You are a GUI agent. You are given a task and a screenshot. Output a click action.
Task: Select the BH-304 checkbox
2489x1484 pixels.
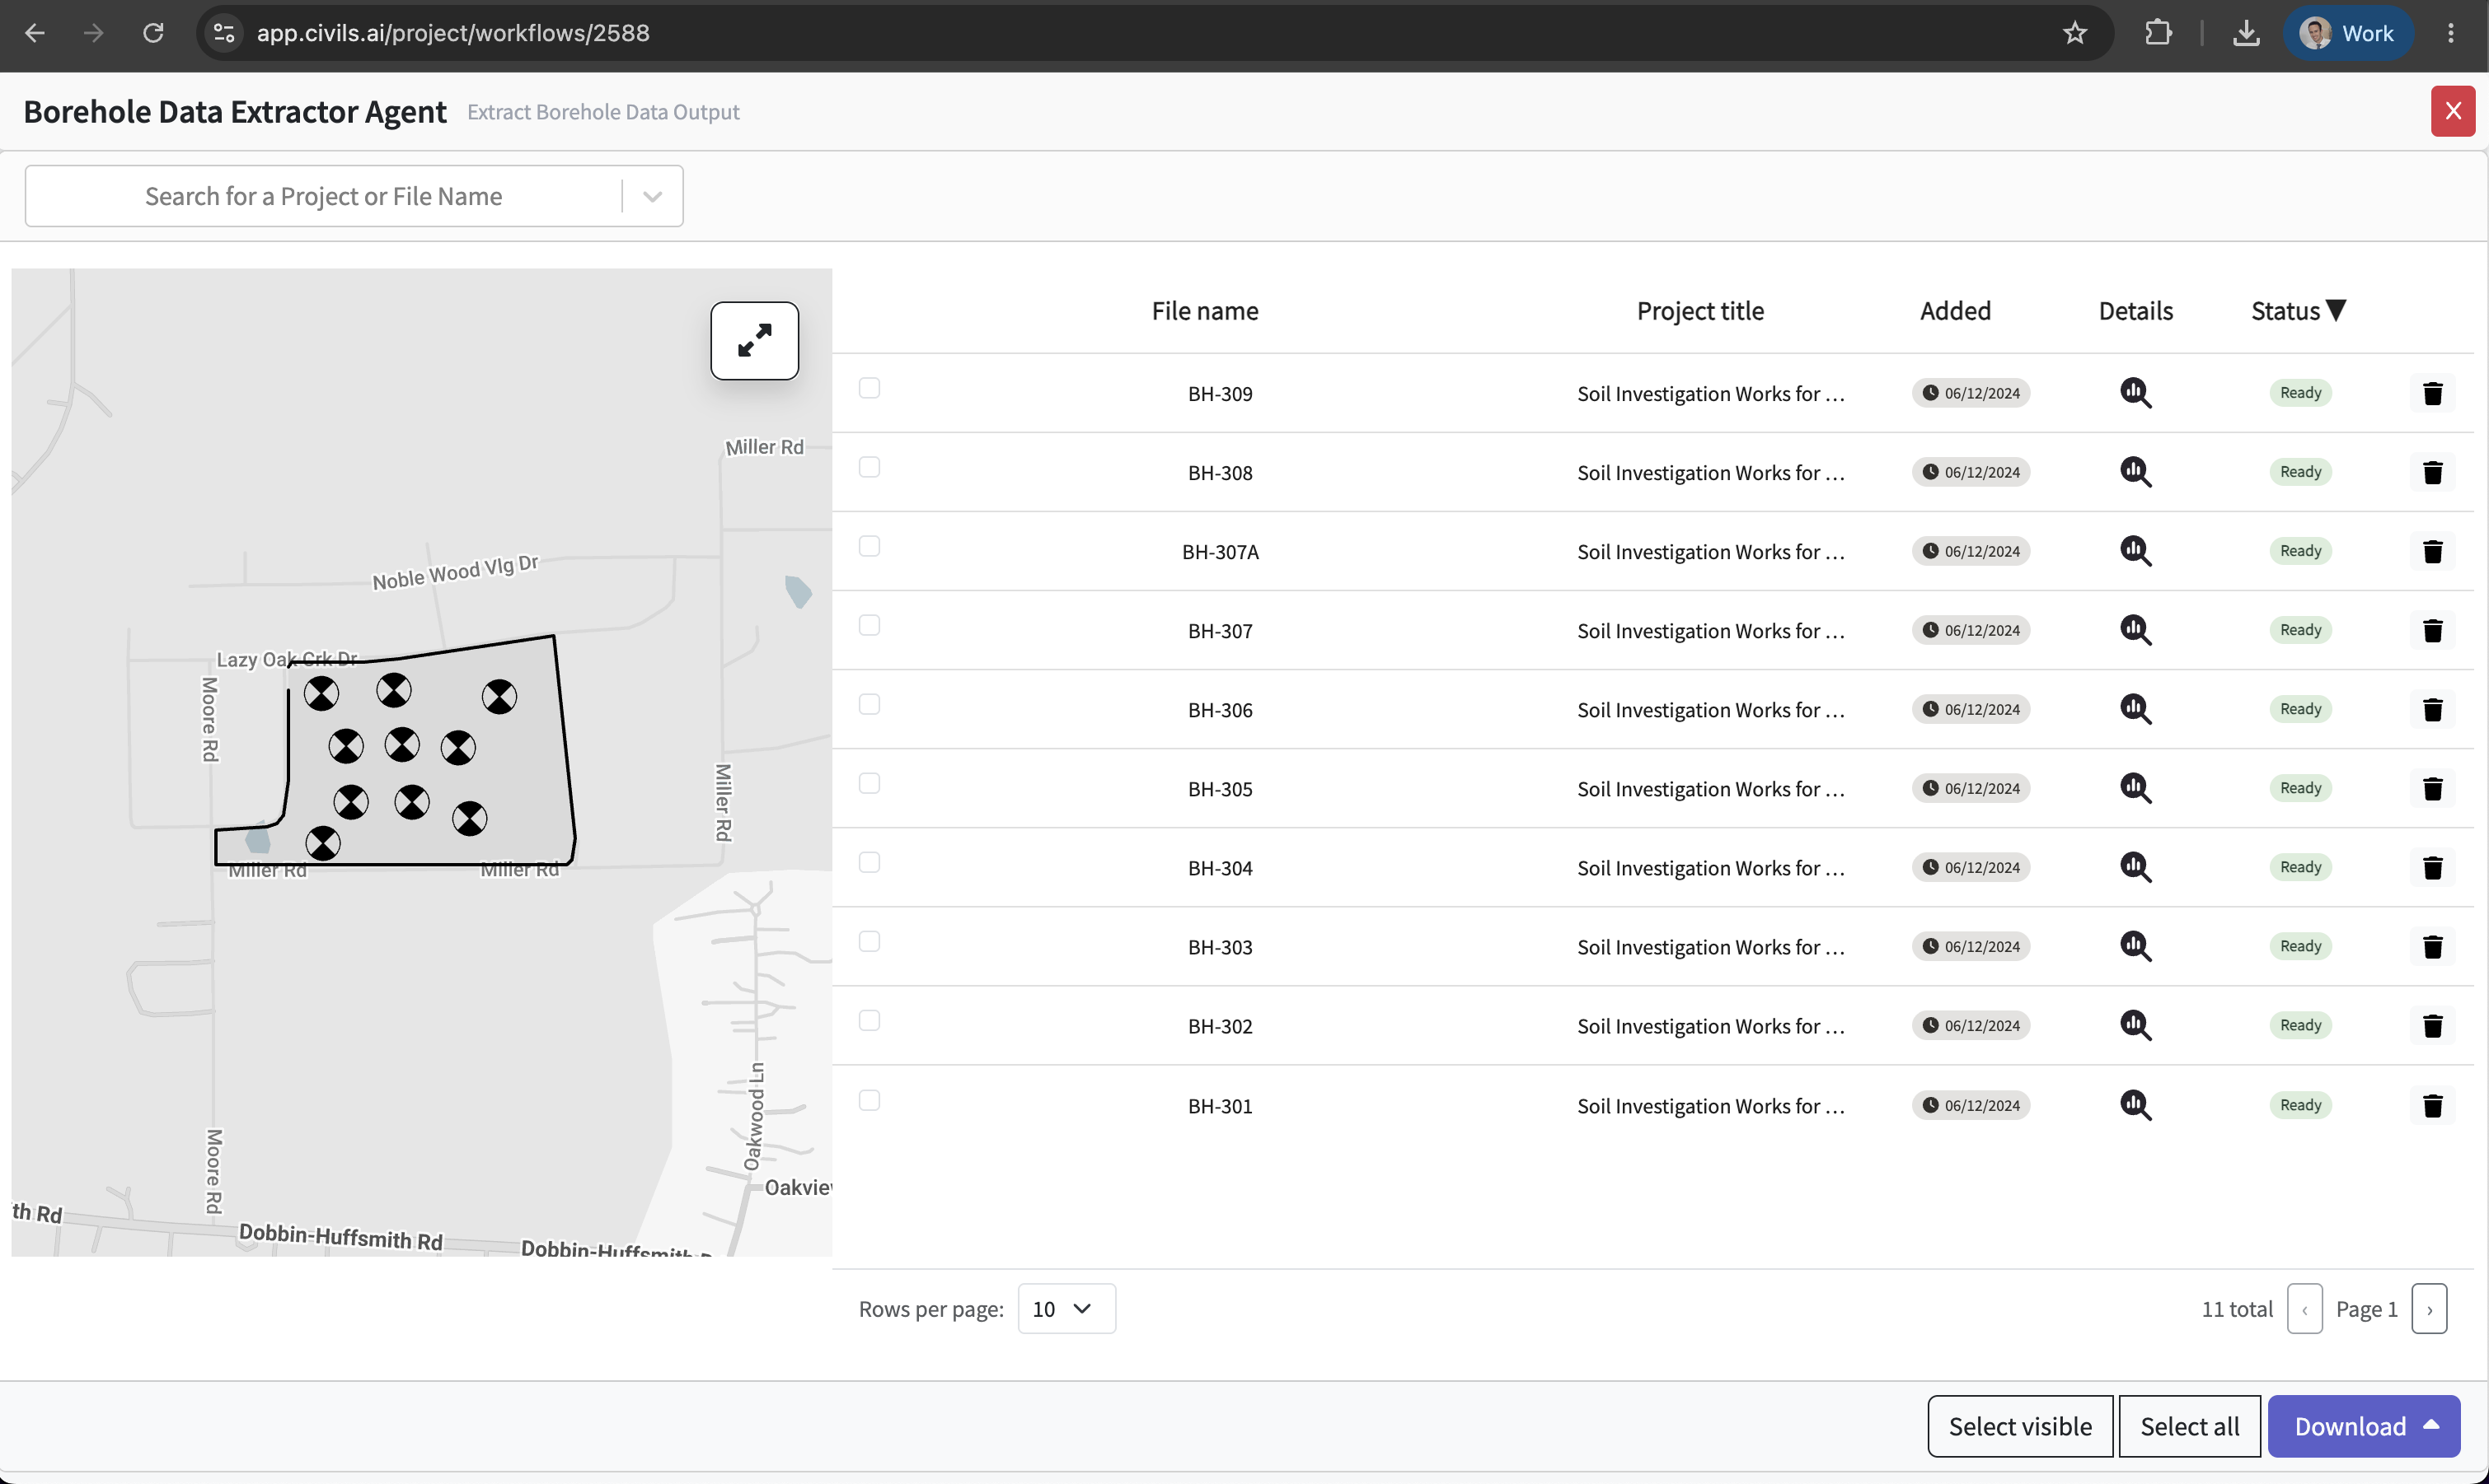click(x=869, y=862)
